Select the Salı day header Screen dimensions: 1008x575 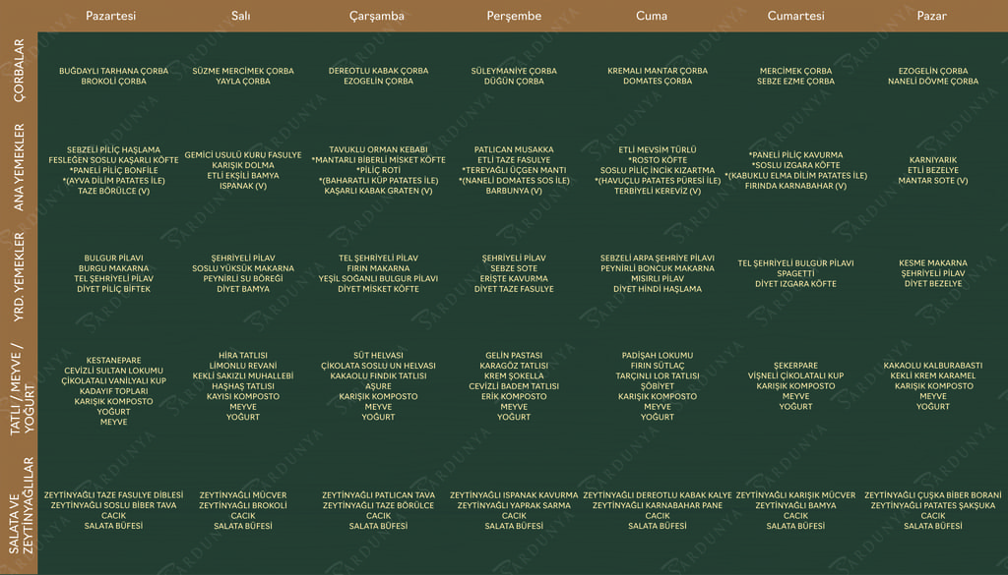coord(240,16)
